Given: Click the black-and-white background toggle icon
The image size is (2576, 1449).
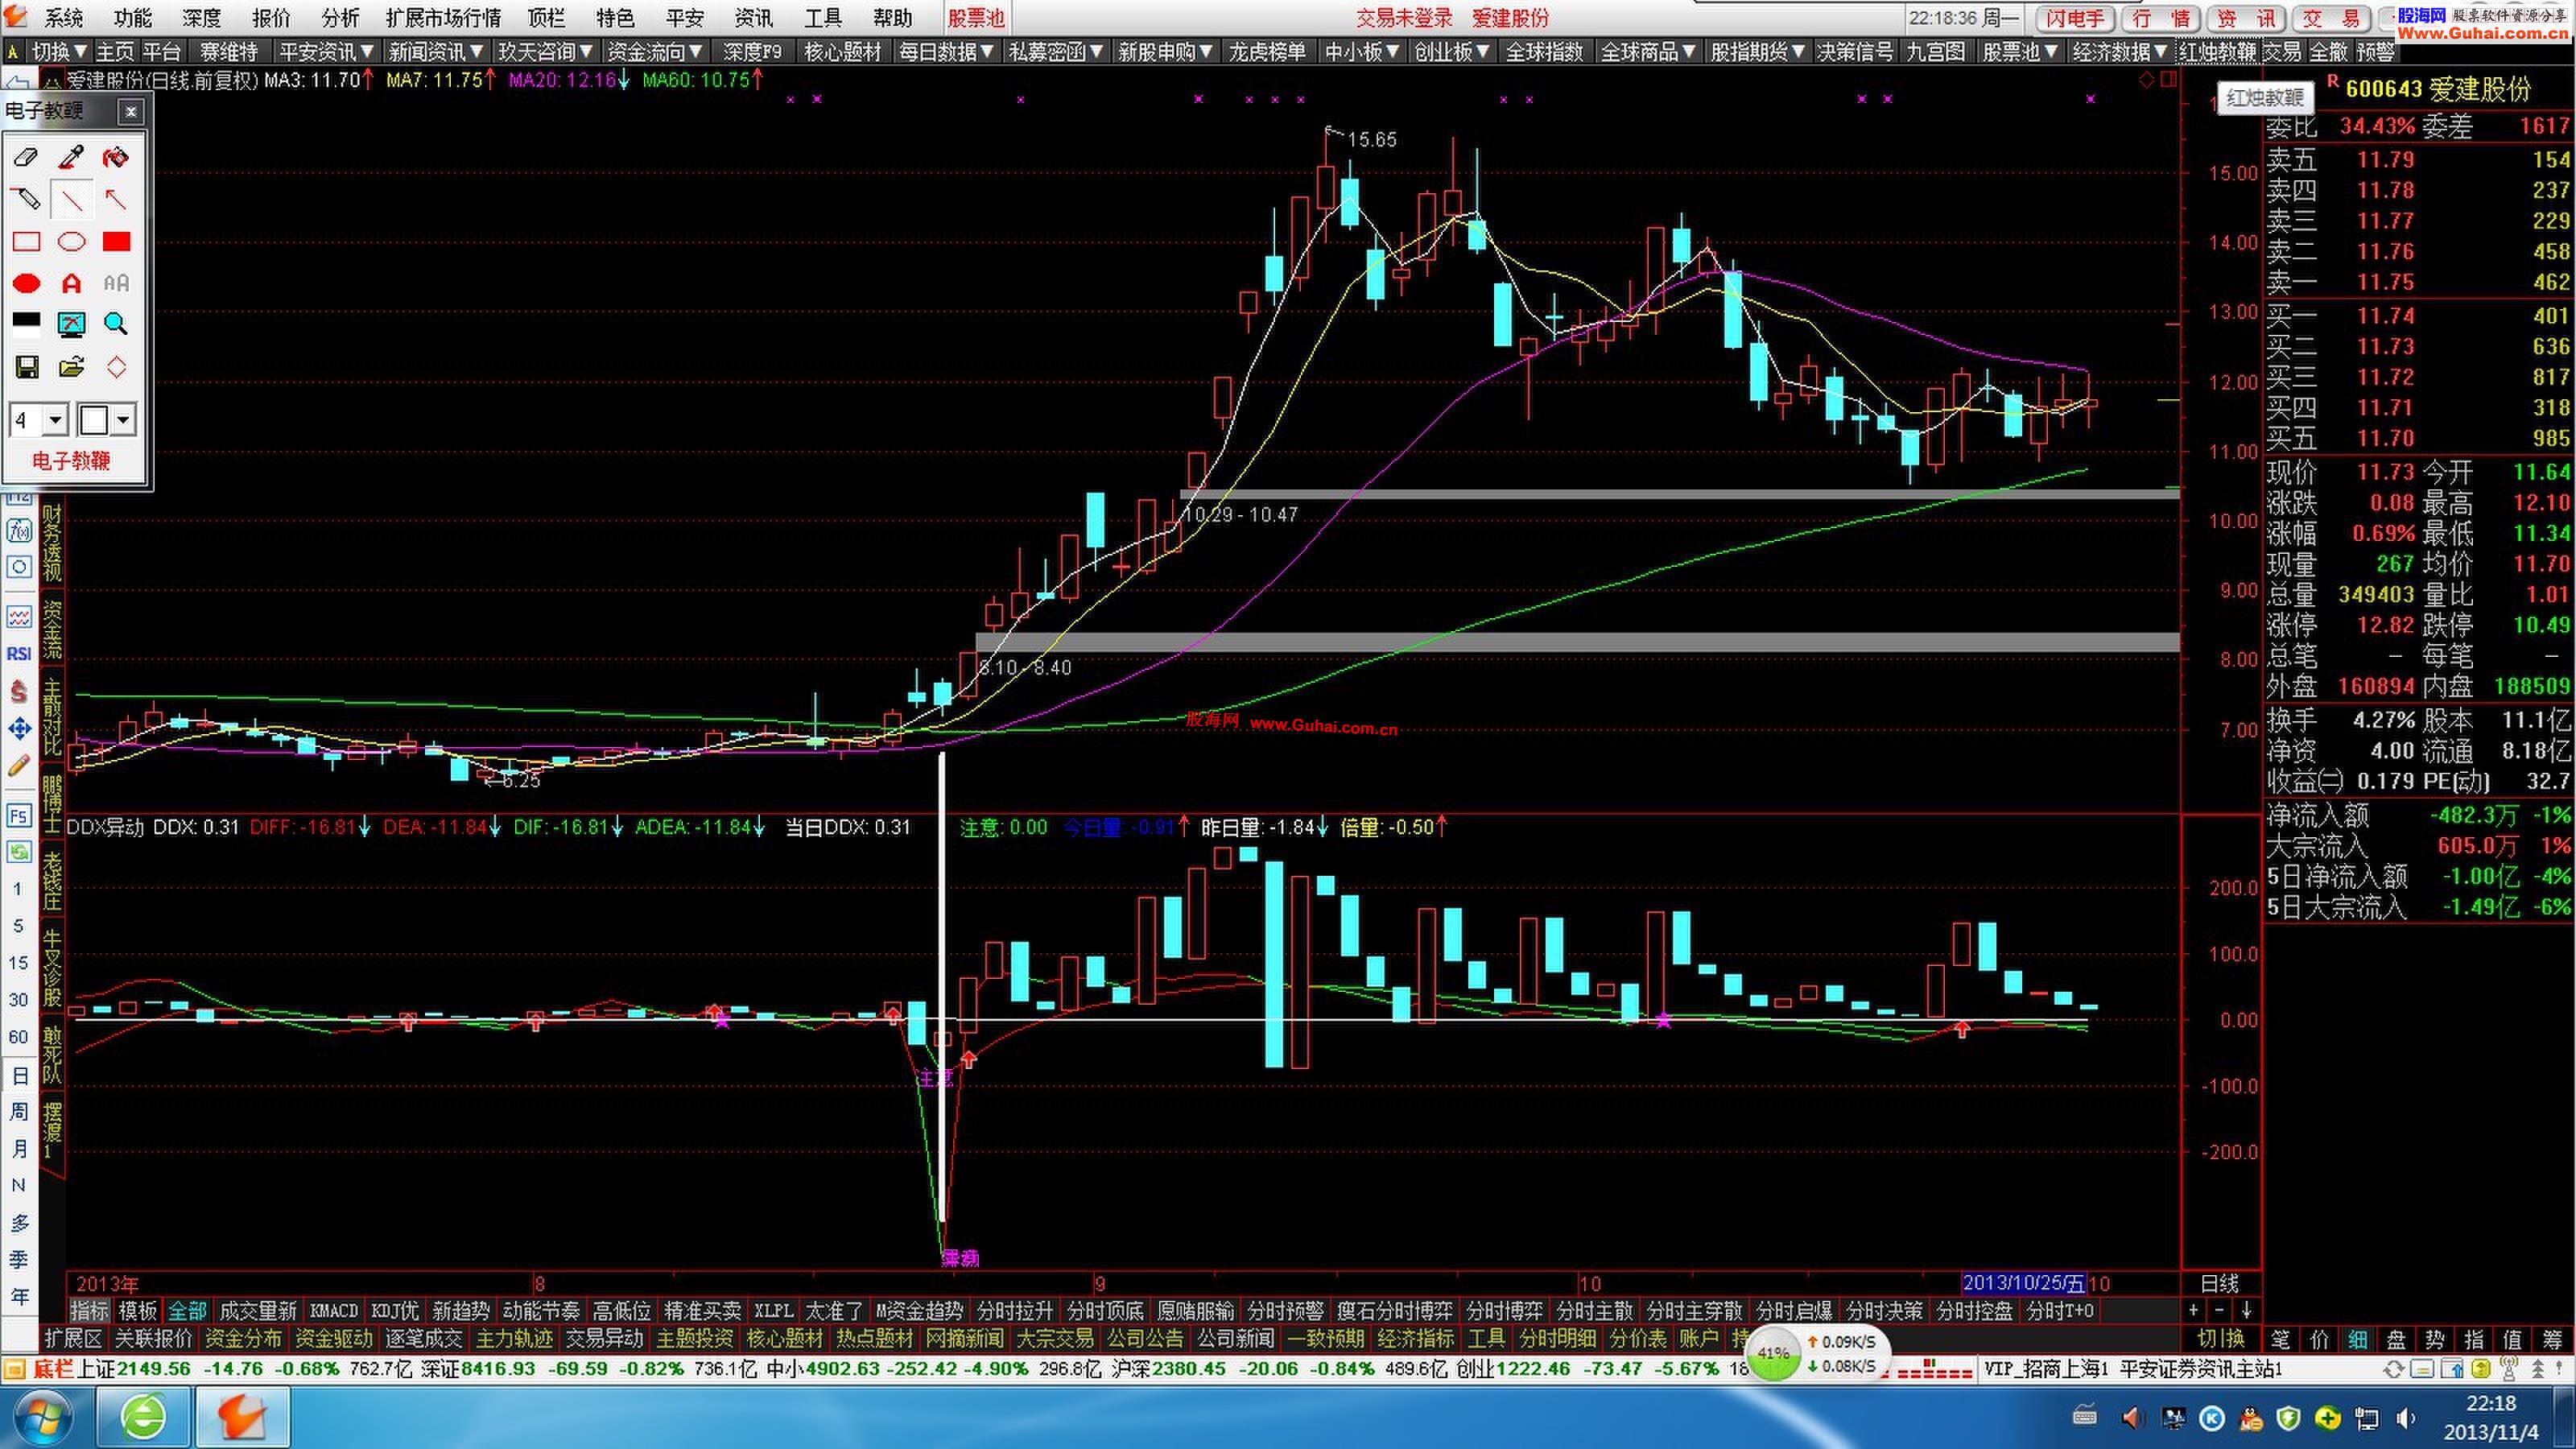Looking at the screenshot, I should click(x=26, y=322).
